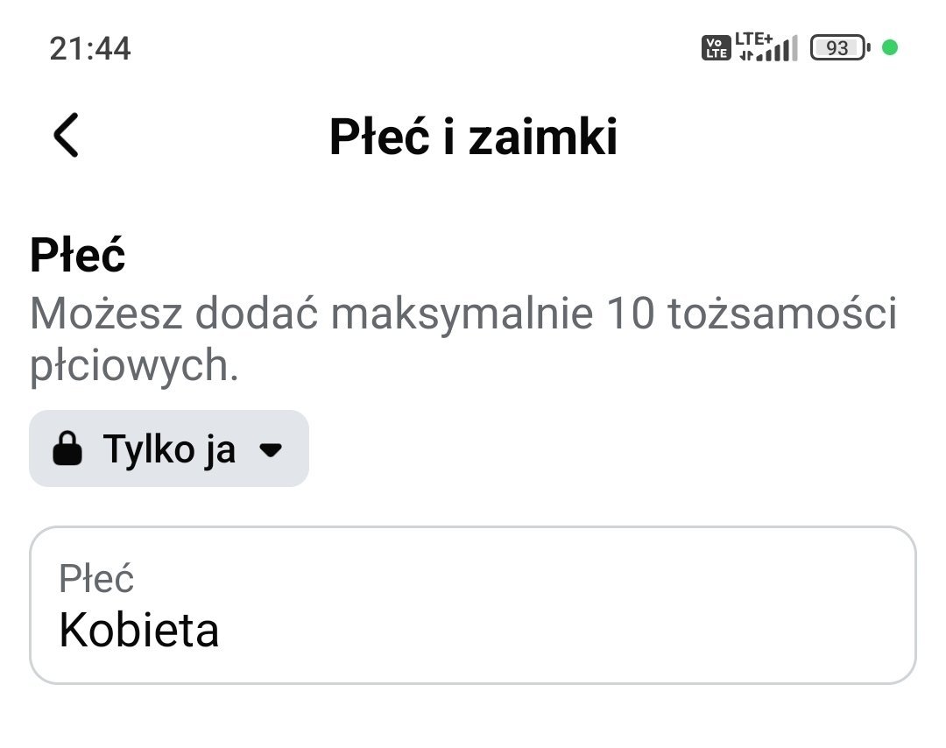This screenshot has width=946, height=748.
Task: Open the Tylko ja privacy selector
Action: 169,448
